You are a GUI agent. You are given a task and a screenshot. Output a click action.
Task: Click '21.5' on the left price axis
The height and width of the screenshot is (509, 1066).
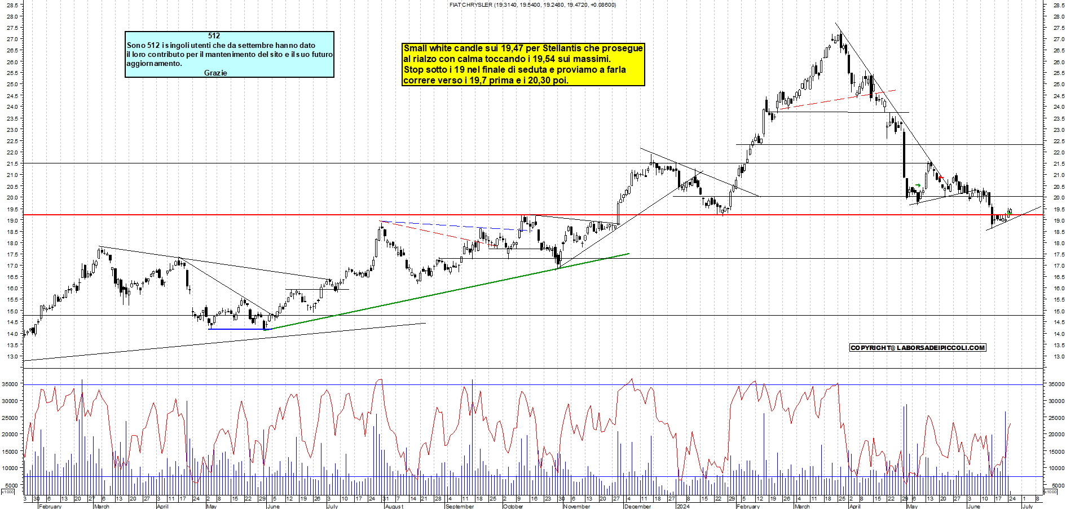click(12, 163)
